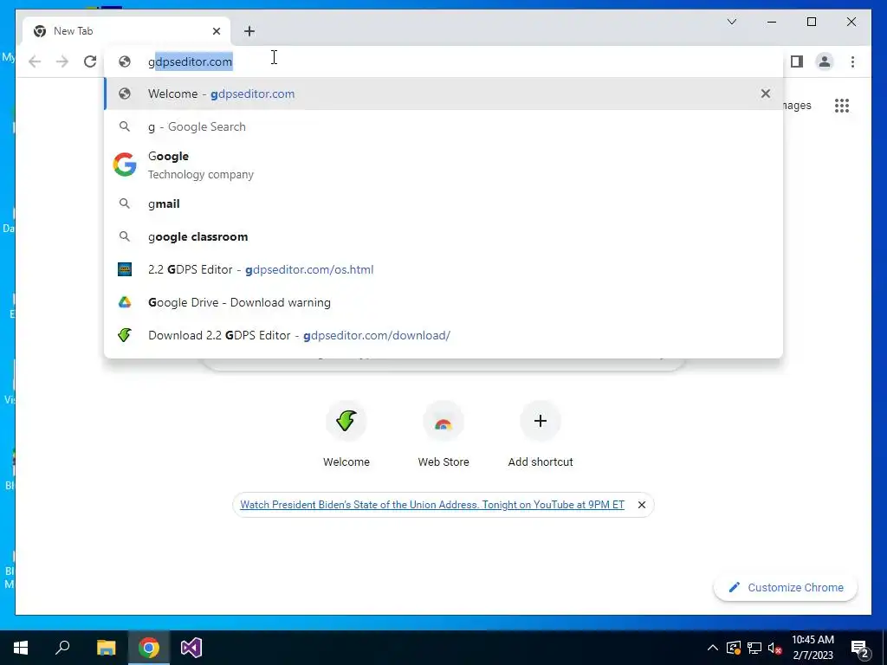Select the Google Technology company suggestion
The image size is (887, 665).
pyautogui.click(x=443, y=165)
